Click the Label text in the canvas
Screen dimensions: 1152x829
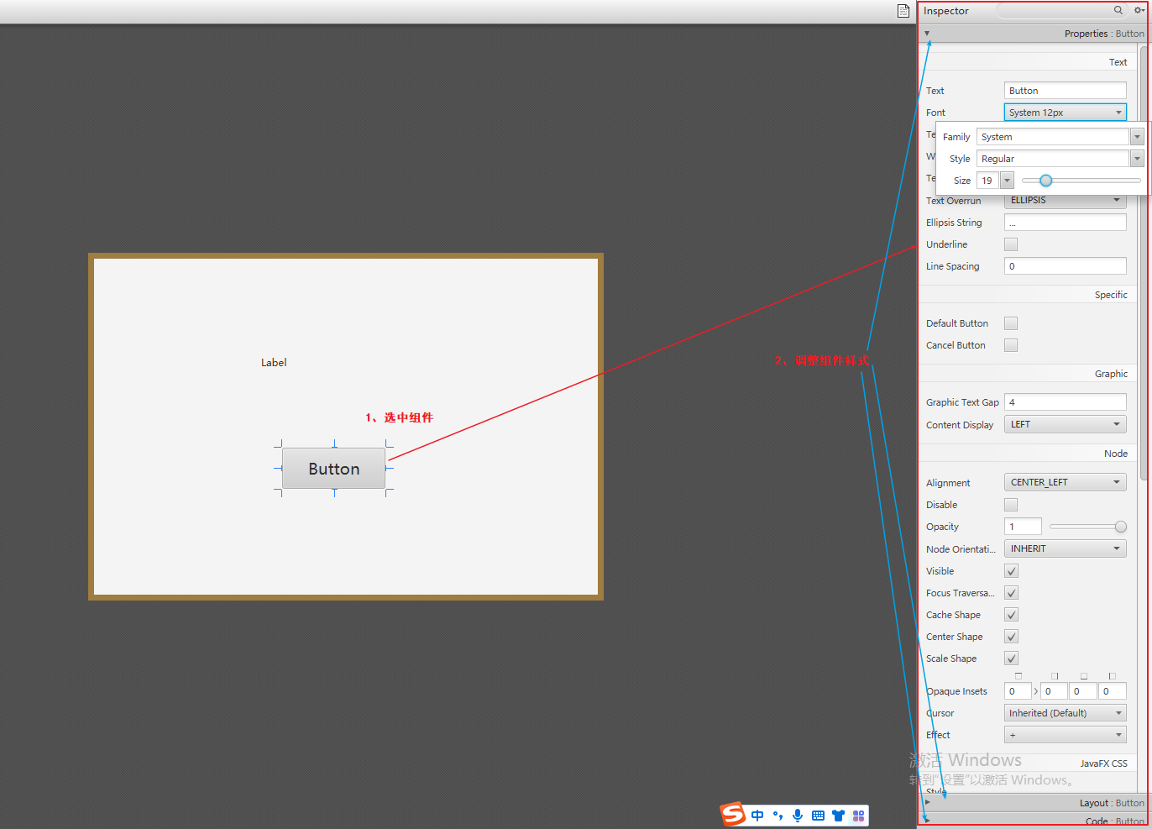(274, 362)
